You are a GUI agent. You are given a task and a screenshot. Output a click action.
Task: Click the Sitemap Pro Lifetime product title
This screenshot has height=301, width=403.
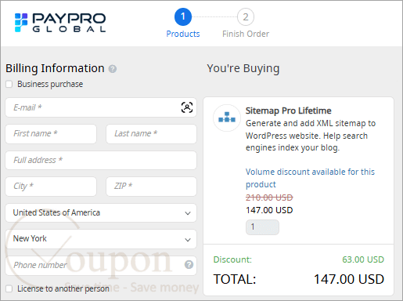(288, 111)
